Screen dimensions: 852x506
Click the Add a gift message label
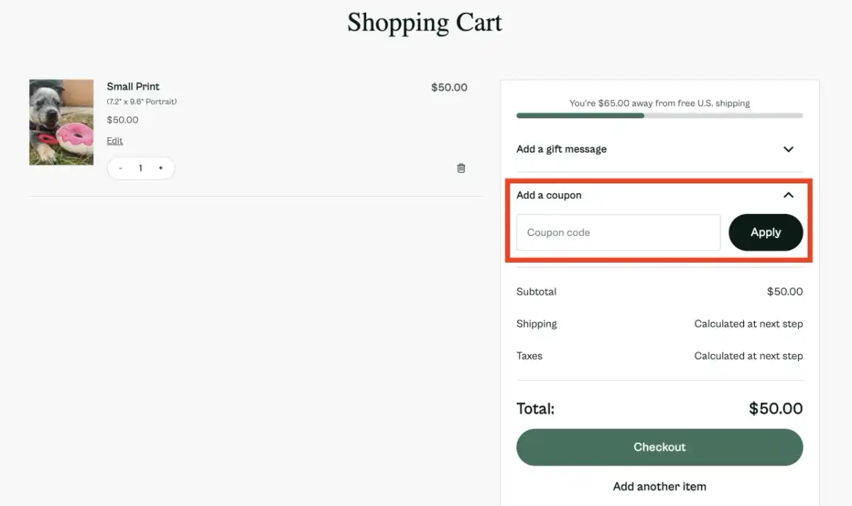click(x=562, y=149)
